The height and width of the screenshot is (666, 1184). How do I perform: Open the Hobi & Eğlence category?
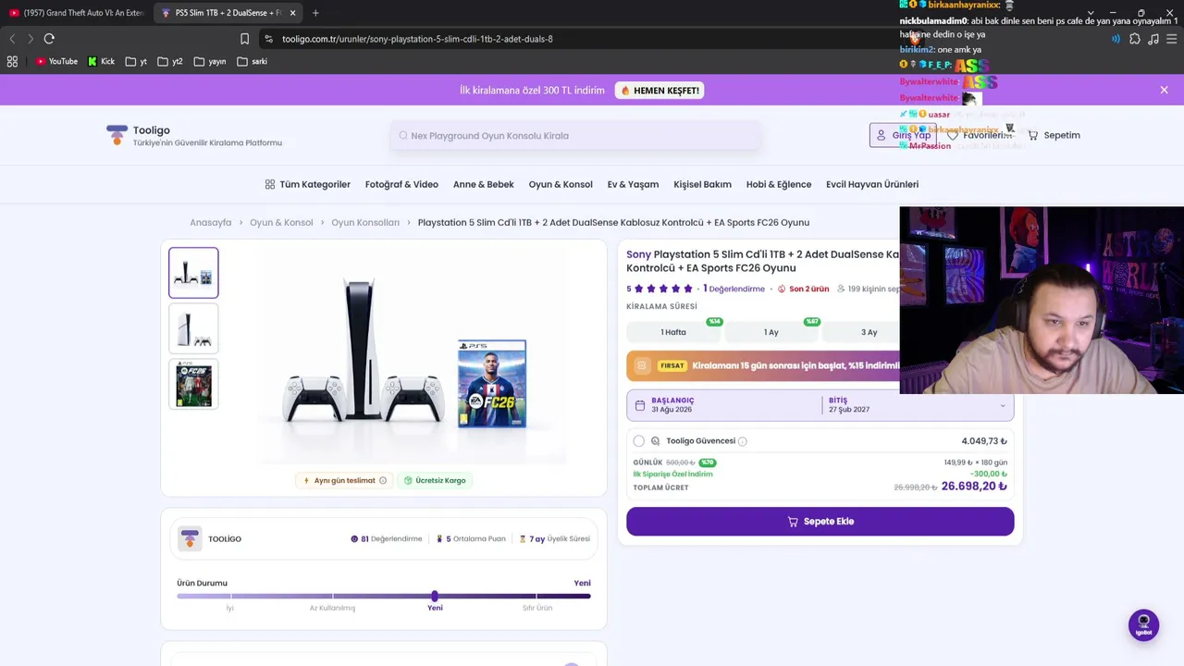tap(779, 185)
